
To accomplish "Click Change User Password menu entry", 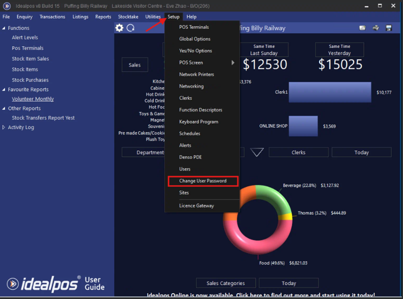I will point(203,181).
